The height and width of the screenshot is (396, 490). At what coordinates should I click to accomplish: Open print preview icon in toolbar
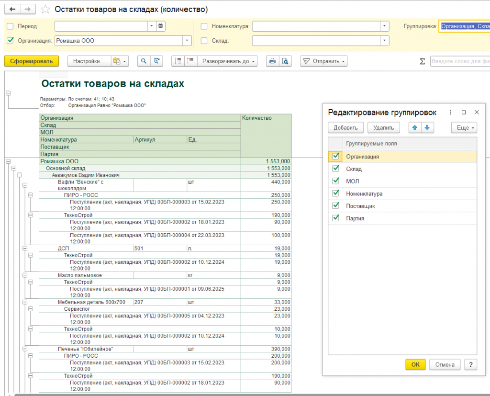point(285,61)
